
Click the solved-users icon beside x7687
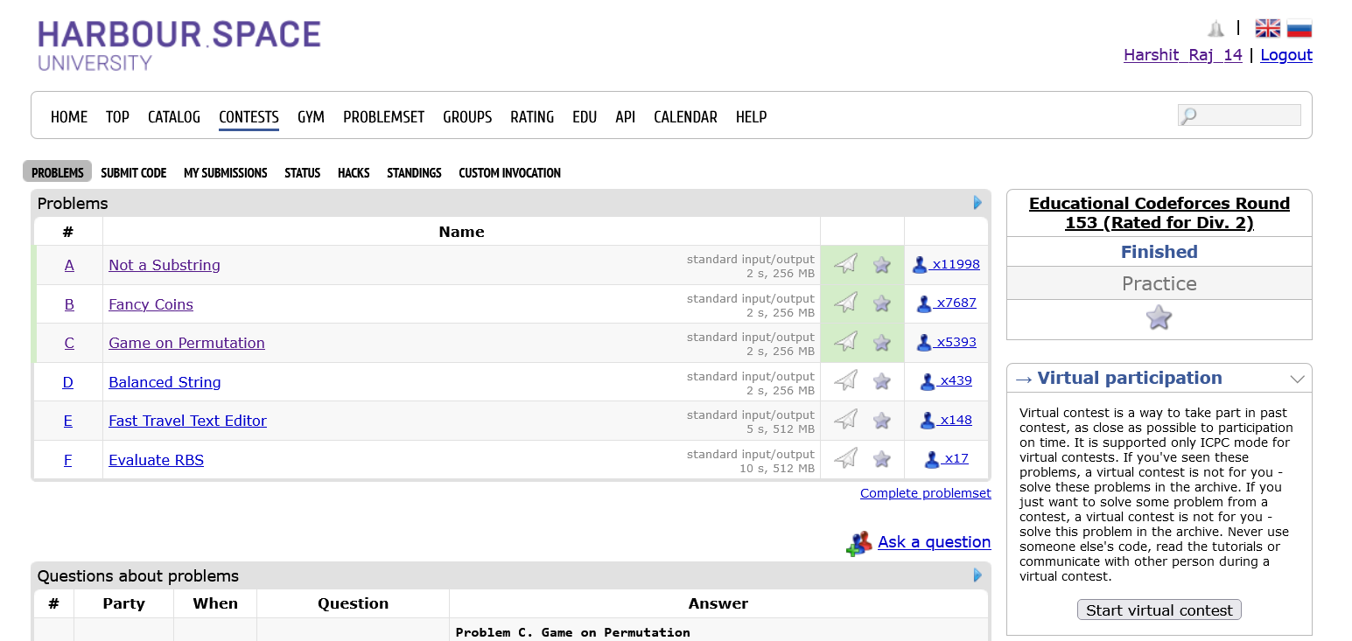(x=924, y=304)
